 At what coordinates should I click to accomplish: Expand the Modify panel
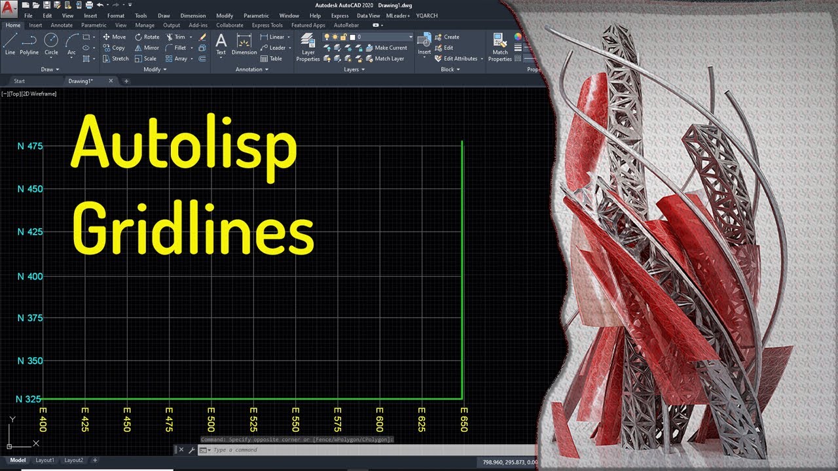point(155,69)
